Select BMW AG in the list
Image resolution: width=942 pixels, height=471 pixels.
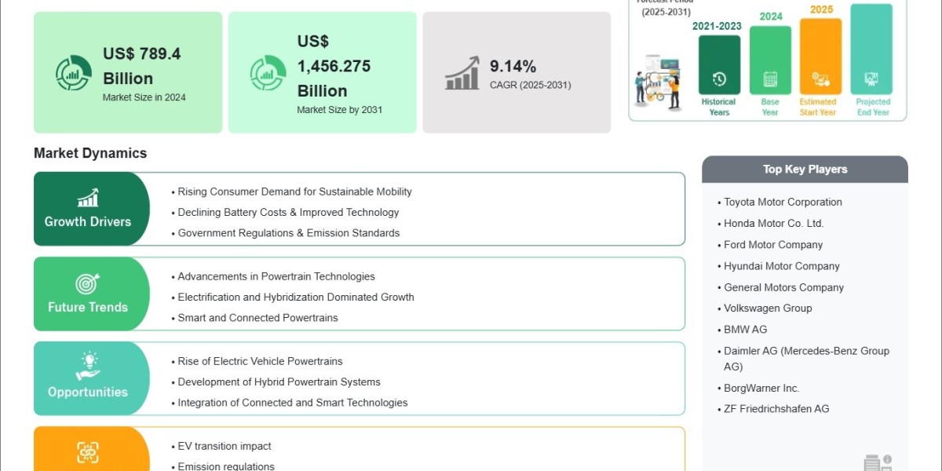point(745,329)
